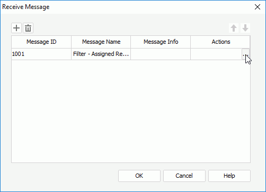Cancel the Receive Message dialog
The image size is (266, 192).
[x=184, y=176]
